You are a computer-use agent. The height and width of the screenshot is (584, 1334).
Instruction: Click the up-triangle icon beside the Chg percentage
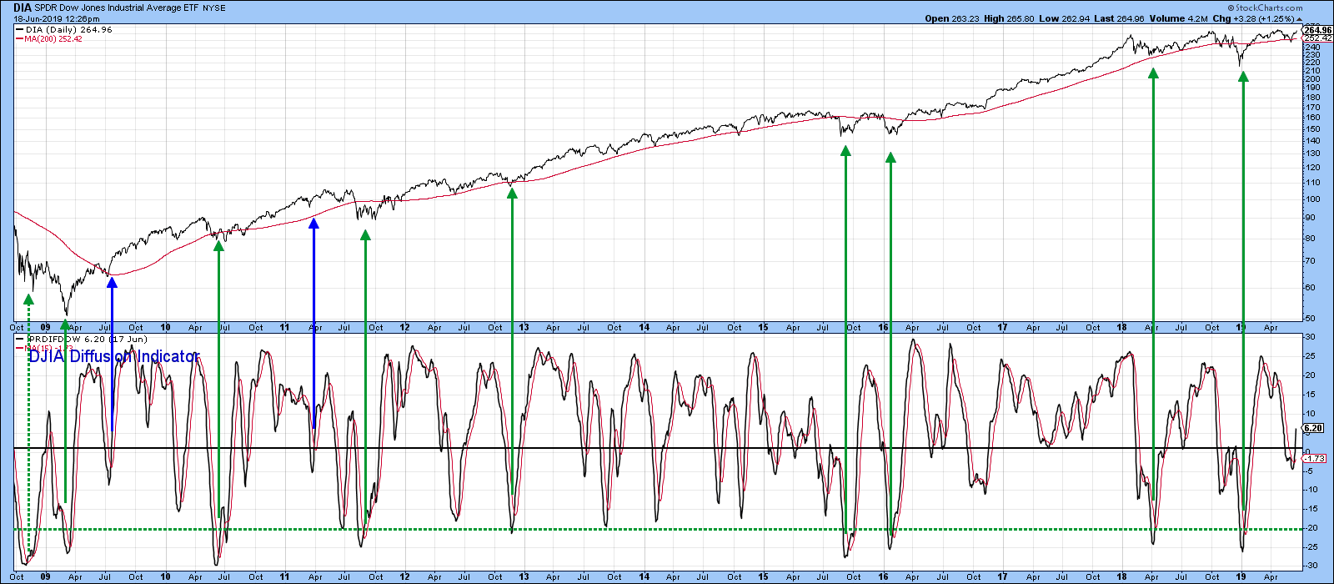click(1298, 18)
